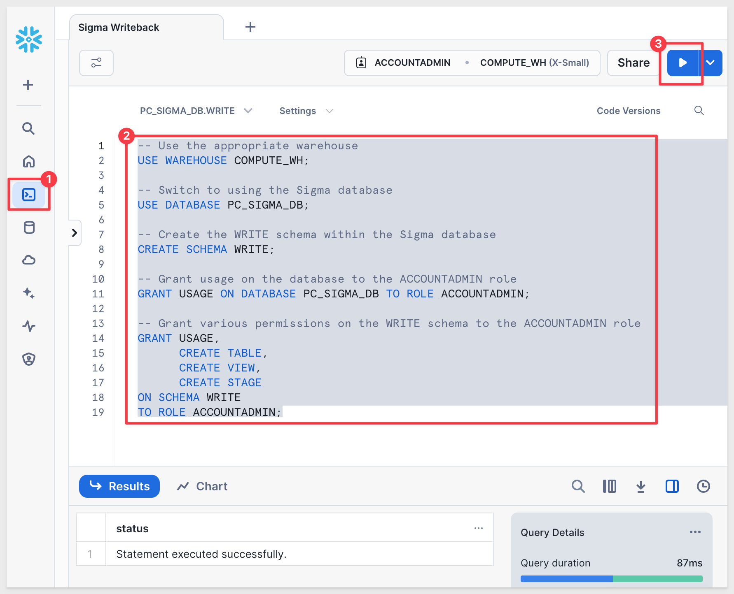Click the sidebar plus create icon
The width and height of the screenshot is (734, 594).
(x=28, y=85)
